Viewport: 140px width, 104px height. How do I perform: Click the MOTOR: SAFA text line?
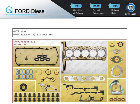[19, 31]
